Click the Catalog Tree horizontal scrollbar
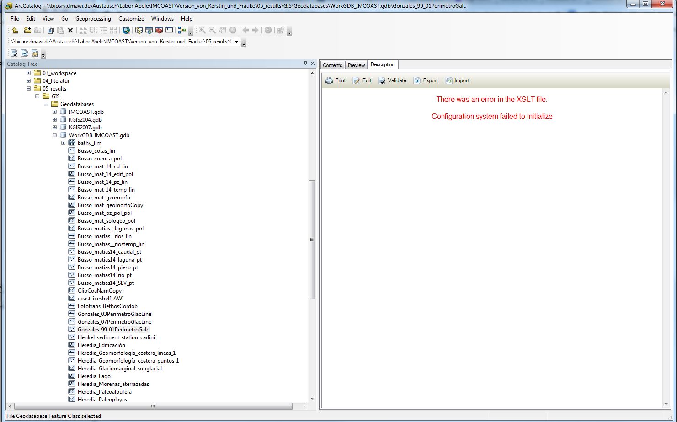The height and width of the screenshot is (422, 677). (x=153, y=406)
